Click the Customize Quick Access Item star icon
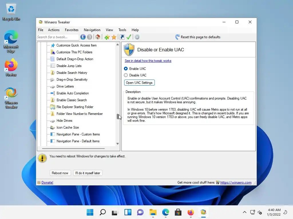The height and width of the screenshot is (219, 293). [53, 45]
